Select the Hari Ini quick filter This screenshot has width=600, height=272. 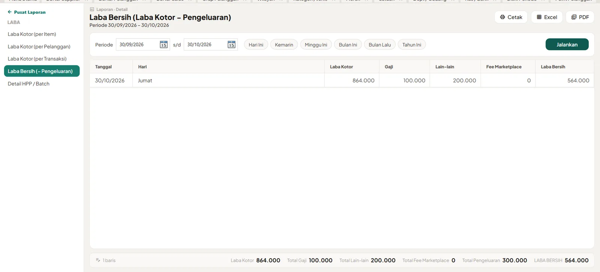256,45
